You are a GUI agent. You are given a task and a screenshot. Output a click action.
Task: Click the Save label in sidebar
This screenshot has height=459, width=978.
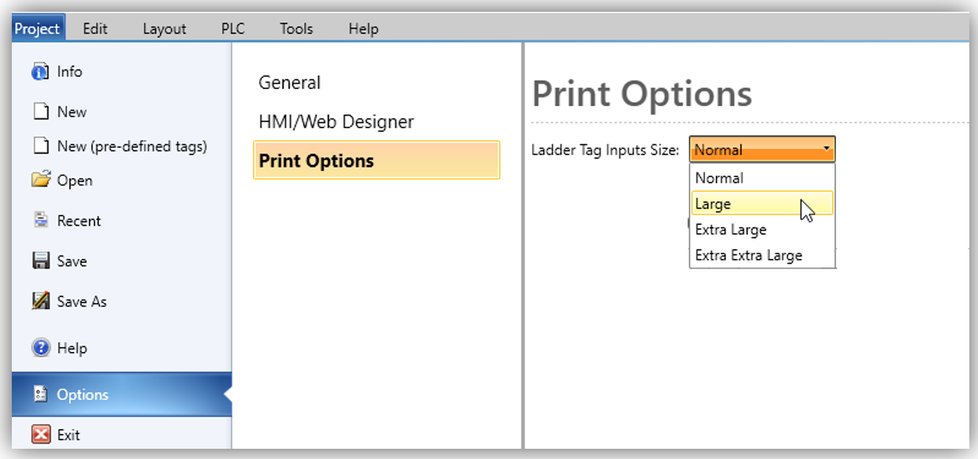[x=72, y=261]
